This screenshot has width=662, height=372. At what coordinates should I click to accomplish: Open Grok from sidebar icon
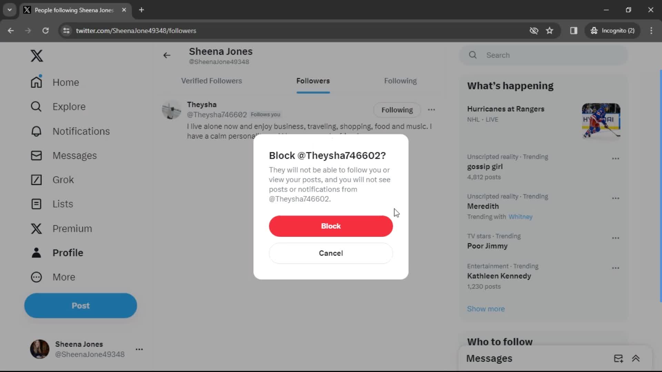pyautogui.click(x=36, y=179)
